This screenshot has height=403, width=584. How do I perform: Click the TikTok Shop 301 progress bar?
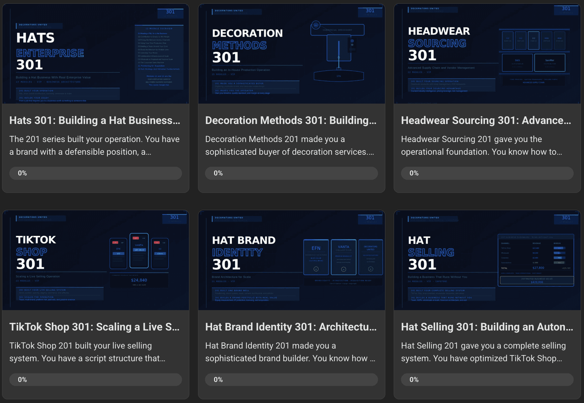tap(96, 380)
